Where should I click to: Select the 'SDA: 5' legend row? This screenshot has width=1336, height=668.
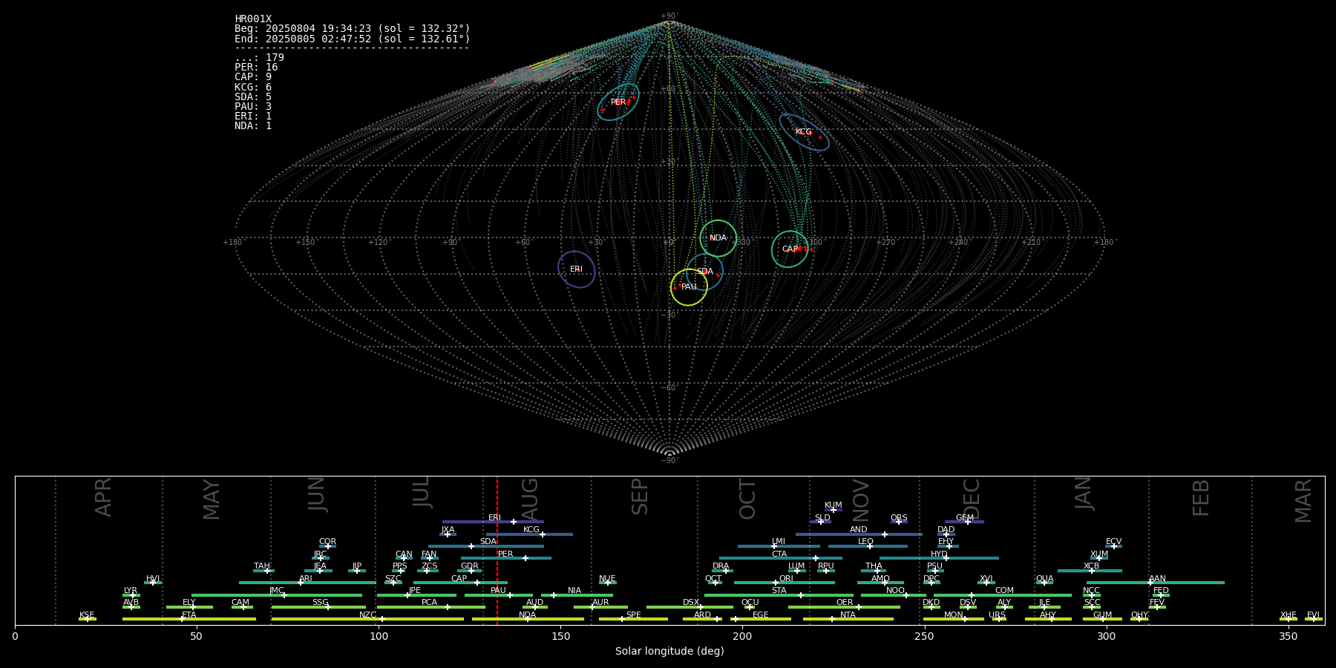pyautogui.click(x=253, y=97)
